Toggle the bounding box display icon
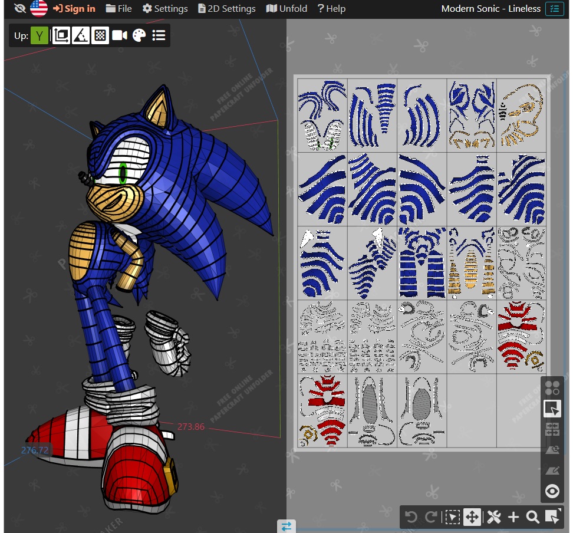This screenshot has width=573, height=533. [61, 36]
